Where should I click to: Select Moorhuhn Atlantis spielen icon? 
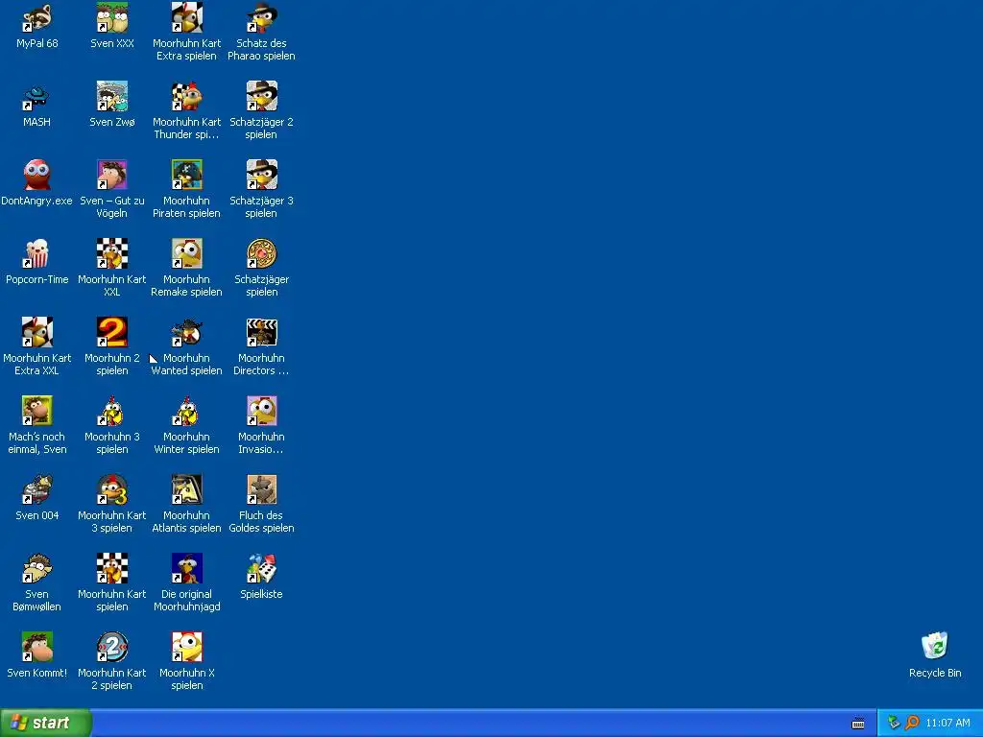187,489
